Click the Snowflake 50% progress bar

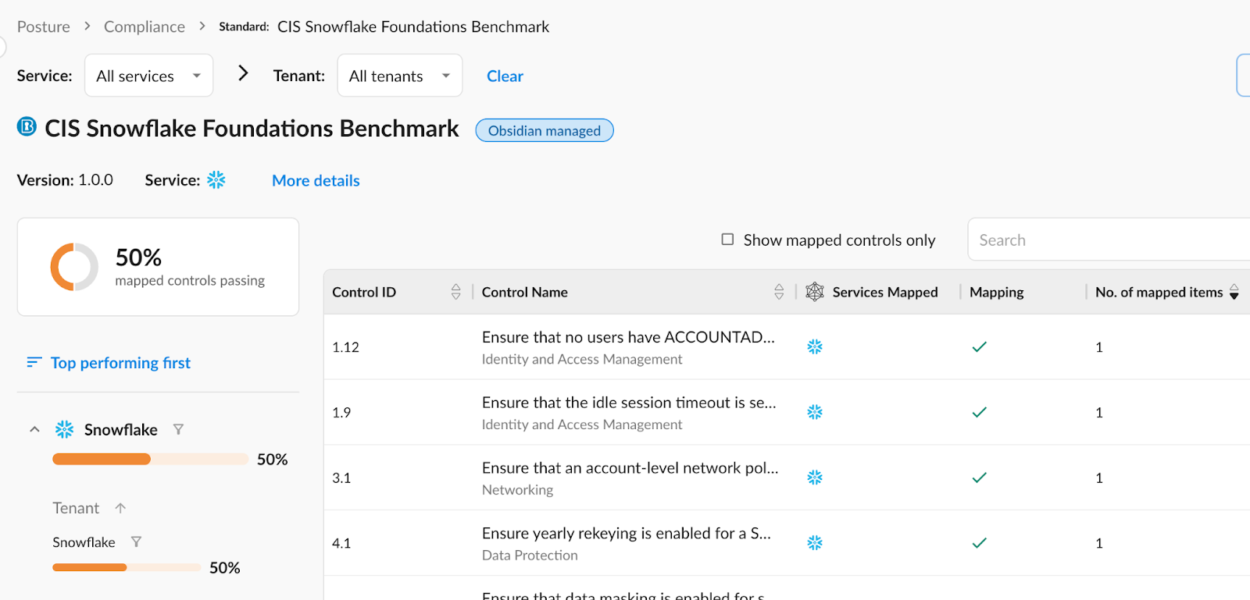click(150, 459)
